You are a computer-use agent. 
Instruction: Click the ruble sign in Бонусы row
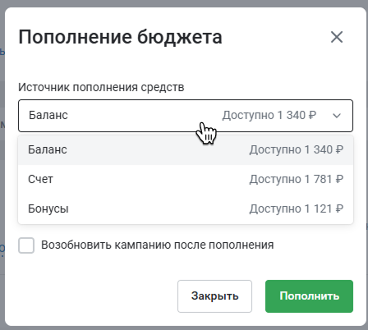(x=339, y=209)
